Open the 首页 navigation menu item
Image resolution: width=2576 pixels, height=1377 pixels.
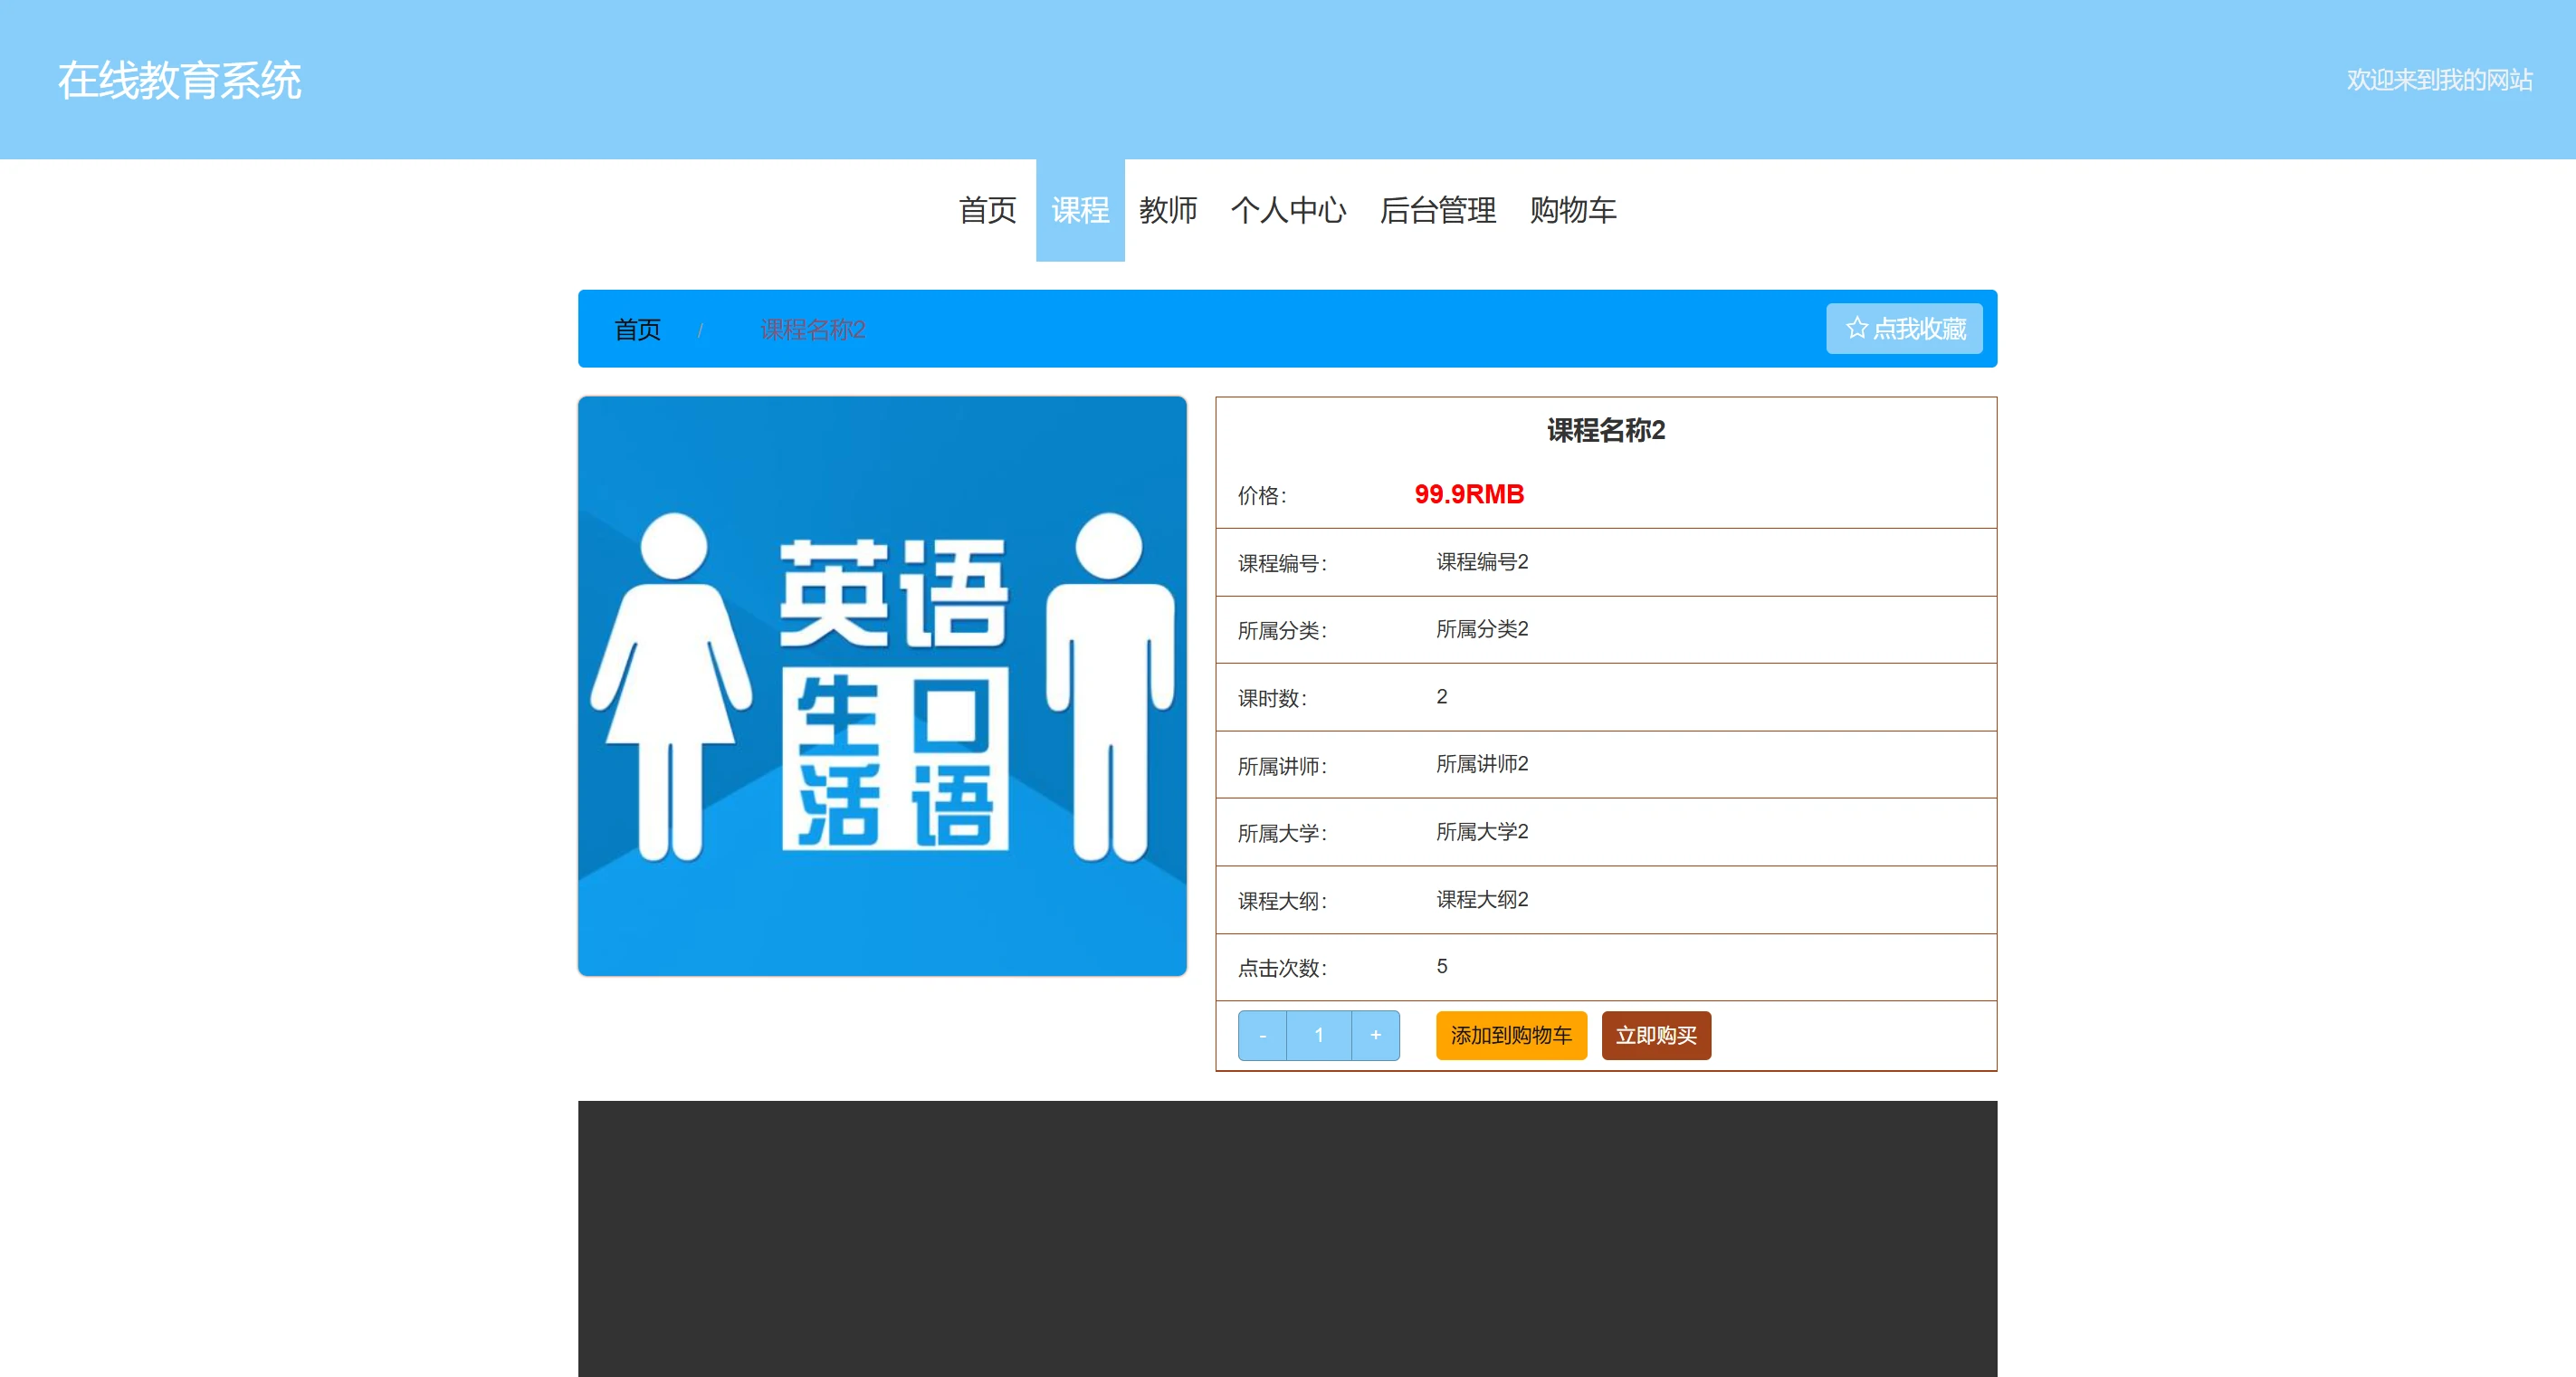(x=987, y=210)
